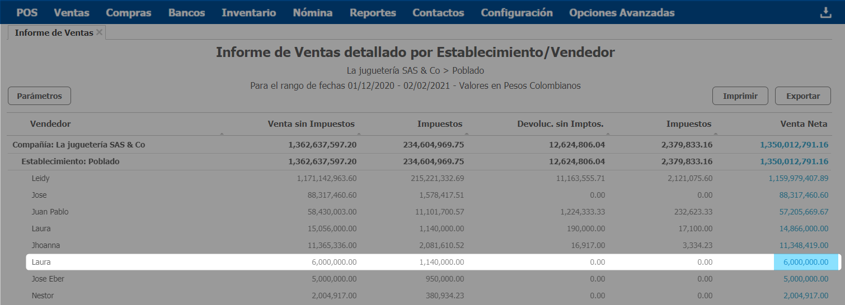
Task: Select the Jose Eber vendor row
Action: [x=47, y=279]
